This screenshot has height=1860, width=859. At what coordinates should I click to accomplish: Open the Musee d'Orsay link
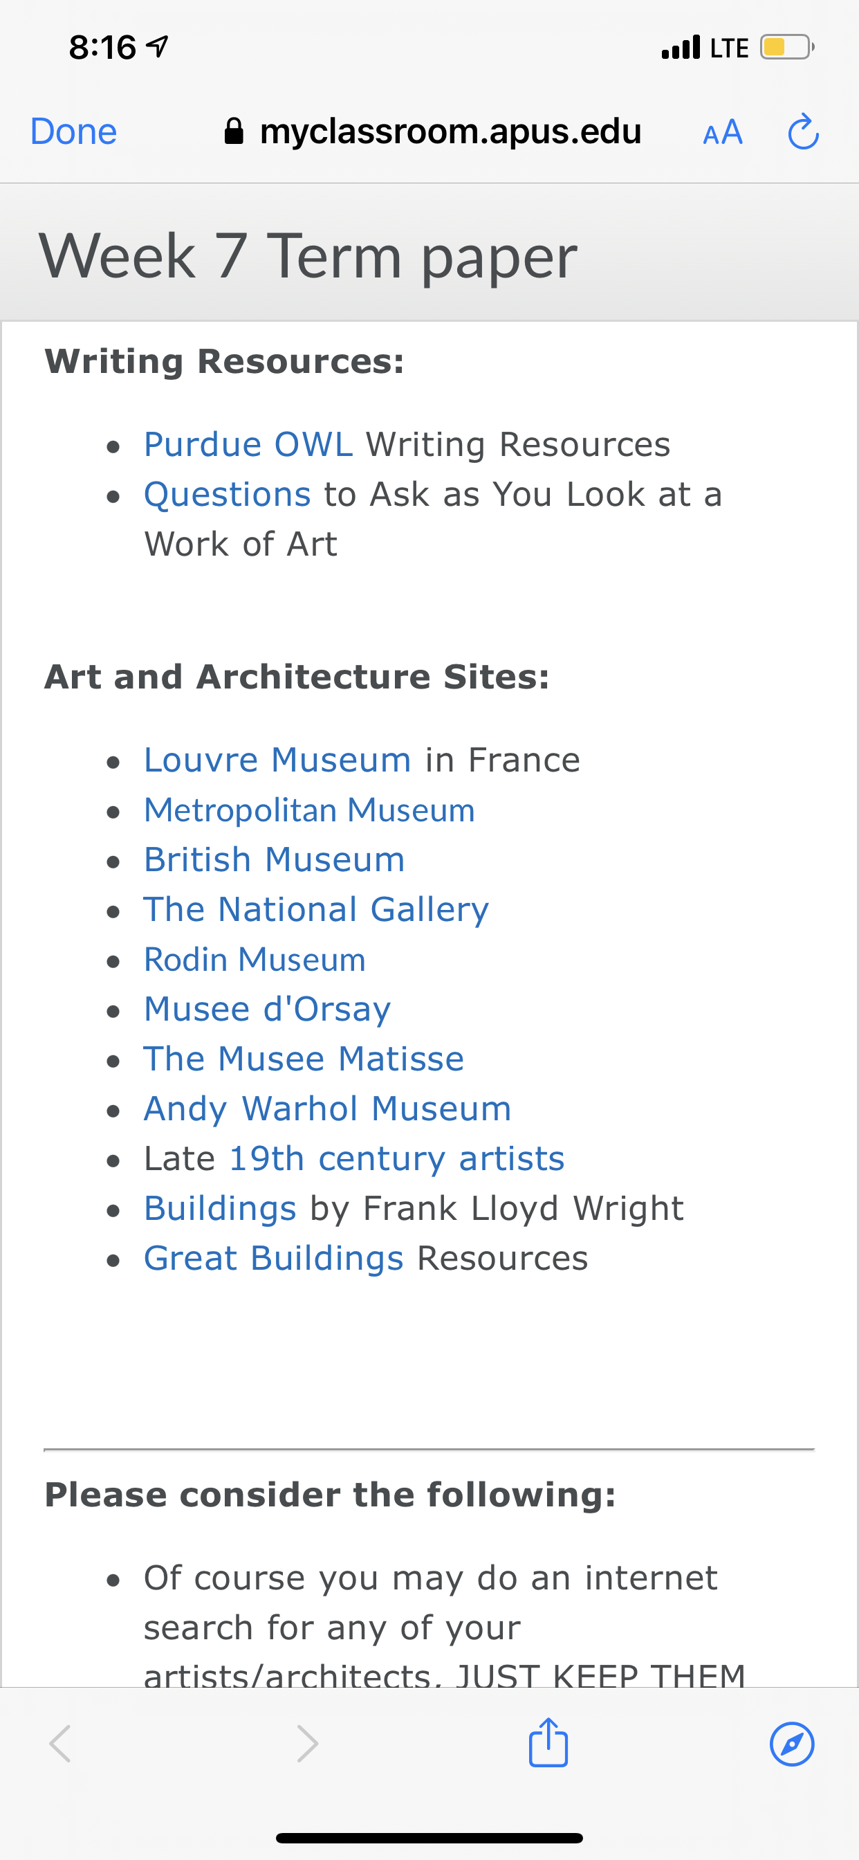tap(267, 1010)
